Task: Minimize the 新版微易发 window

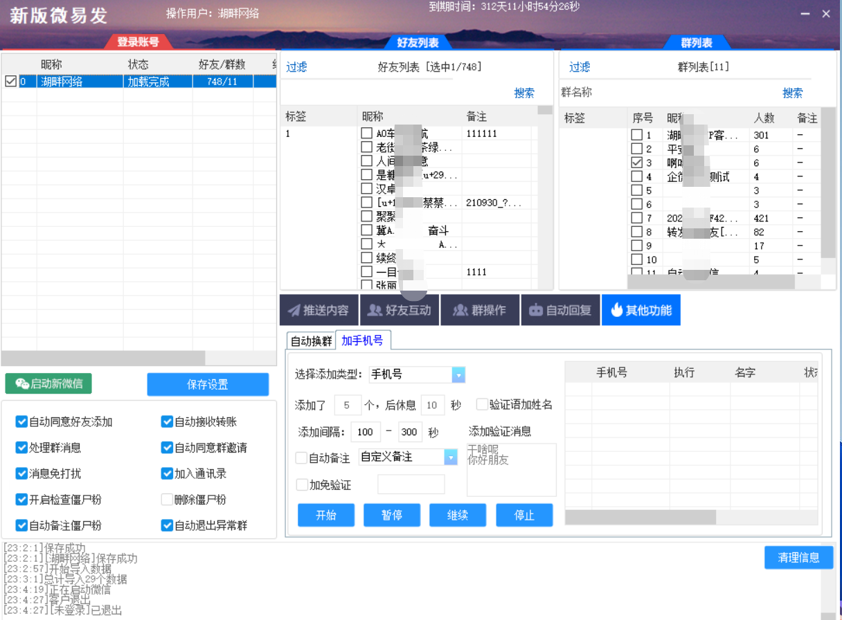Action: (804, 14)
